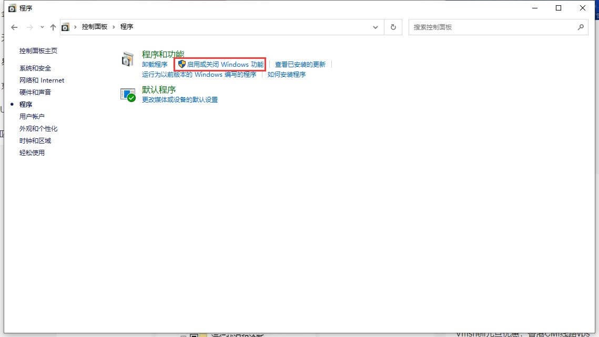Select 程序 in the sidebar
The width and height of the screenshot is (599, 337).
[x=26, y=104]
